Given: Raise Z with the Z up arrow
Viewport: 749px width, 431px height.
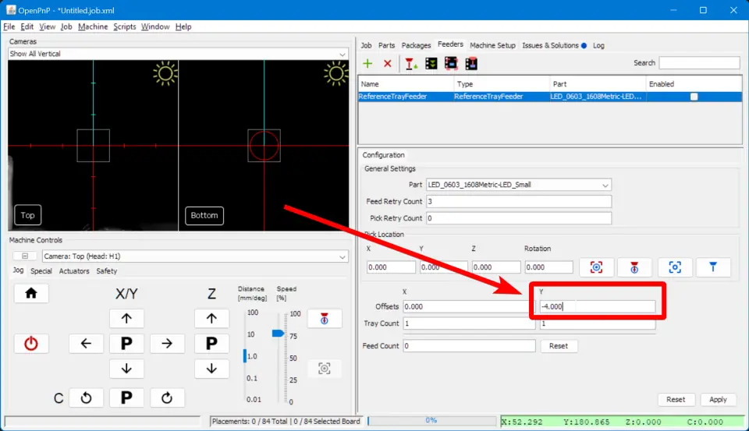Looking at the screenshot, I should click(211, 318).
